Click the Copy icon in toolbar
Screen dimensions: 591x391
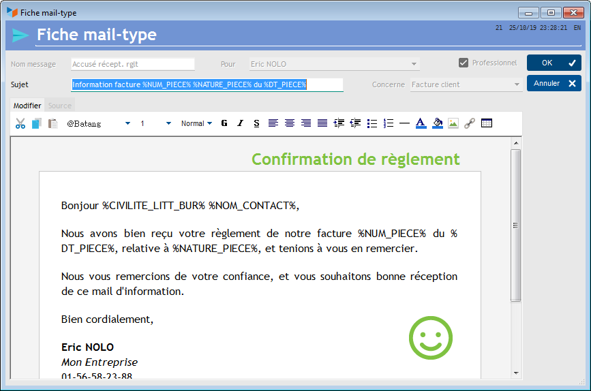36,123
